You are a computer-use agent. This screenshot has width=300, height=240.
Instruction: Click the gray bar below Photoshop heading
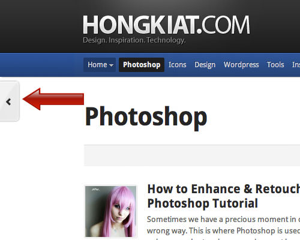click(192, 155)
